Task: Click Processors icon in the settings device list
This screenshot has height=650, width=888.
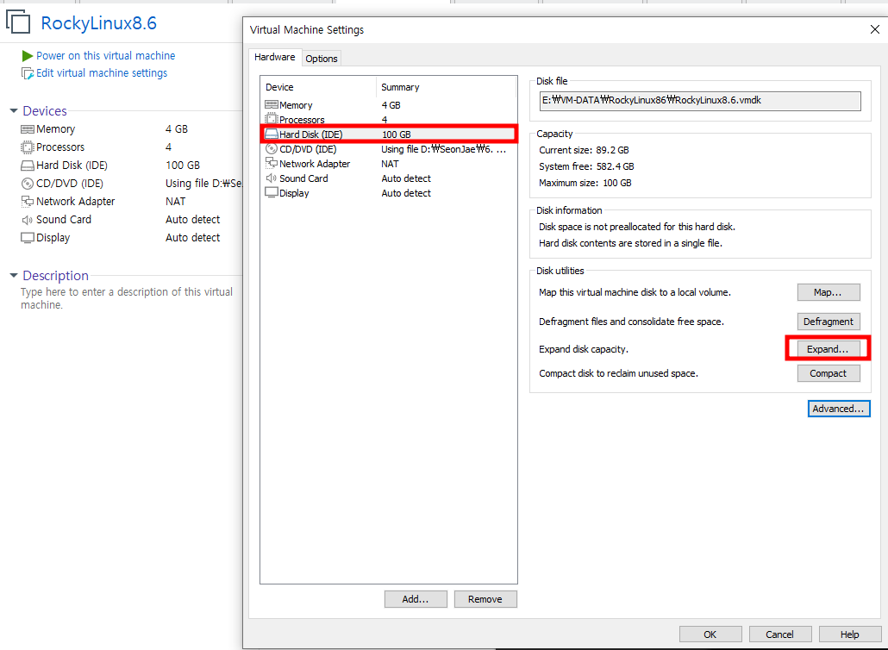Action: [x=272, y=120]
